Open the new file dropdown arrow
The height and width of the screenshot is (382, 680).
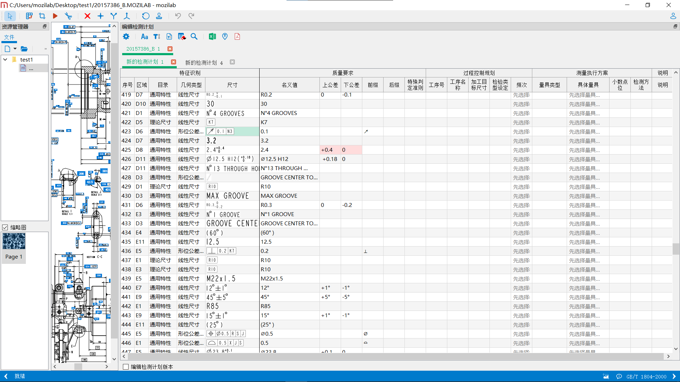pos(15,49)
